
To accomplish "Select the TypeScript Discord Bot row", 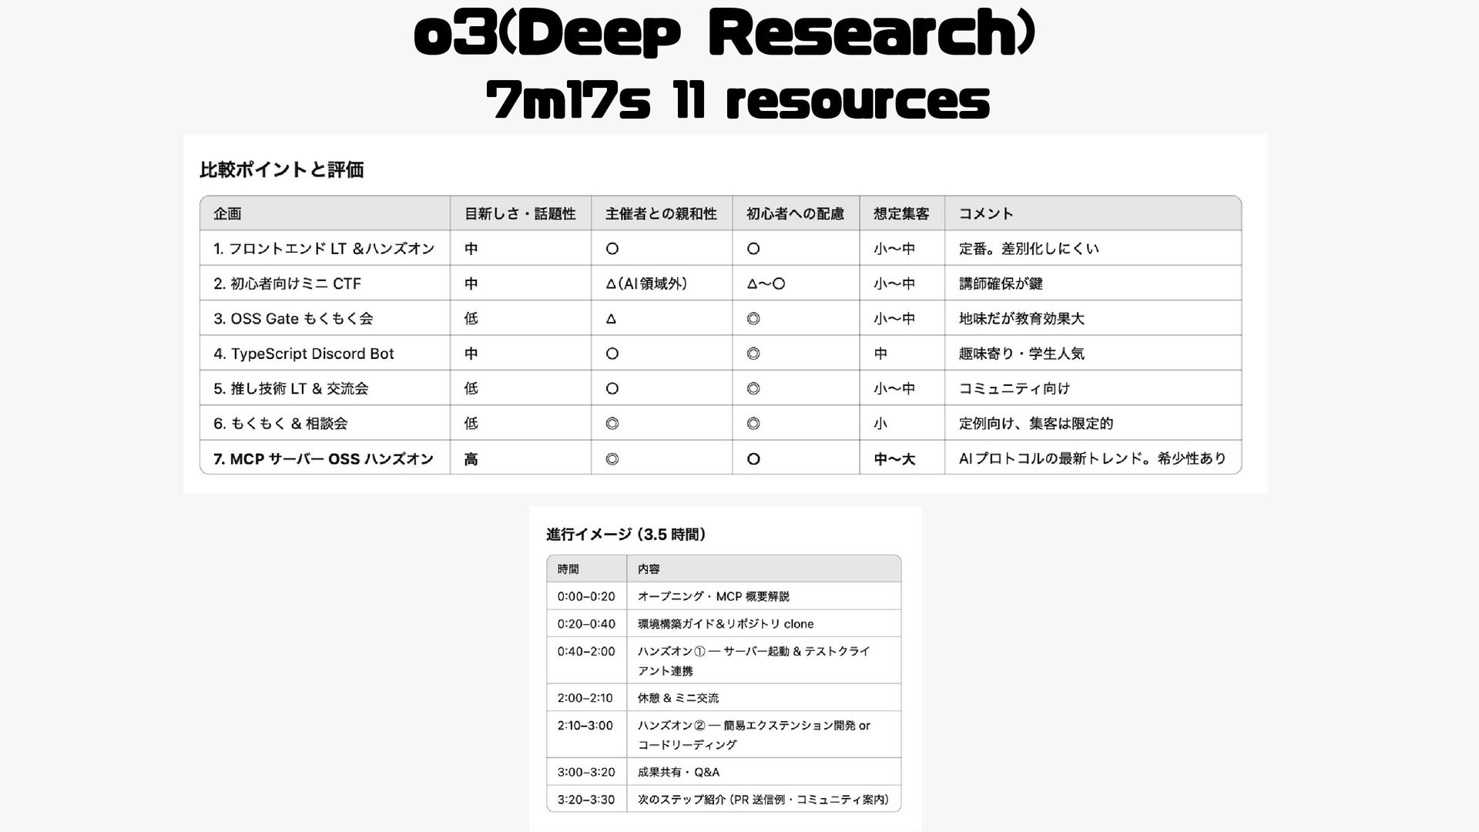I will pyautogui.click(x=304, y=354).
